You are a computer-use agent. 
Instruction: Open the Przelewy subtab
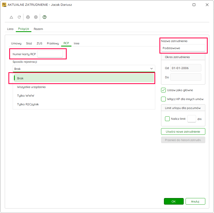click(53, 43)
